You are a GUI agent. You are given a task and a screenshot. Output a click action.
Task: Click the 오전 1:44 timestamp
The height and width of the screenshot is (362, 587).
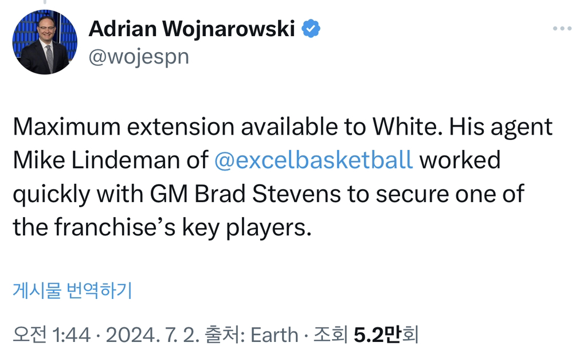pos(52,335)
